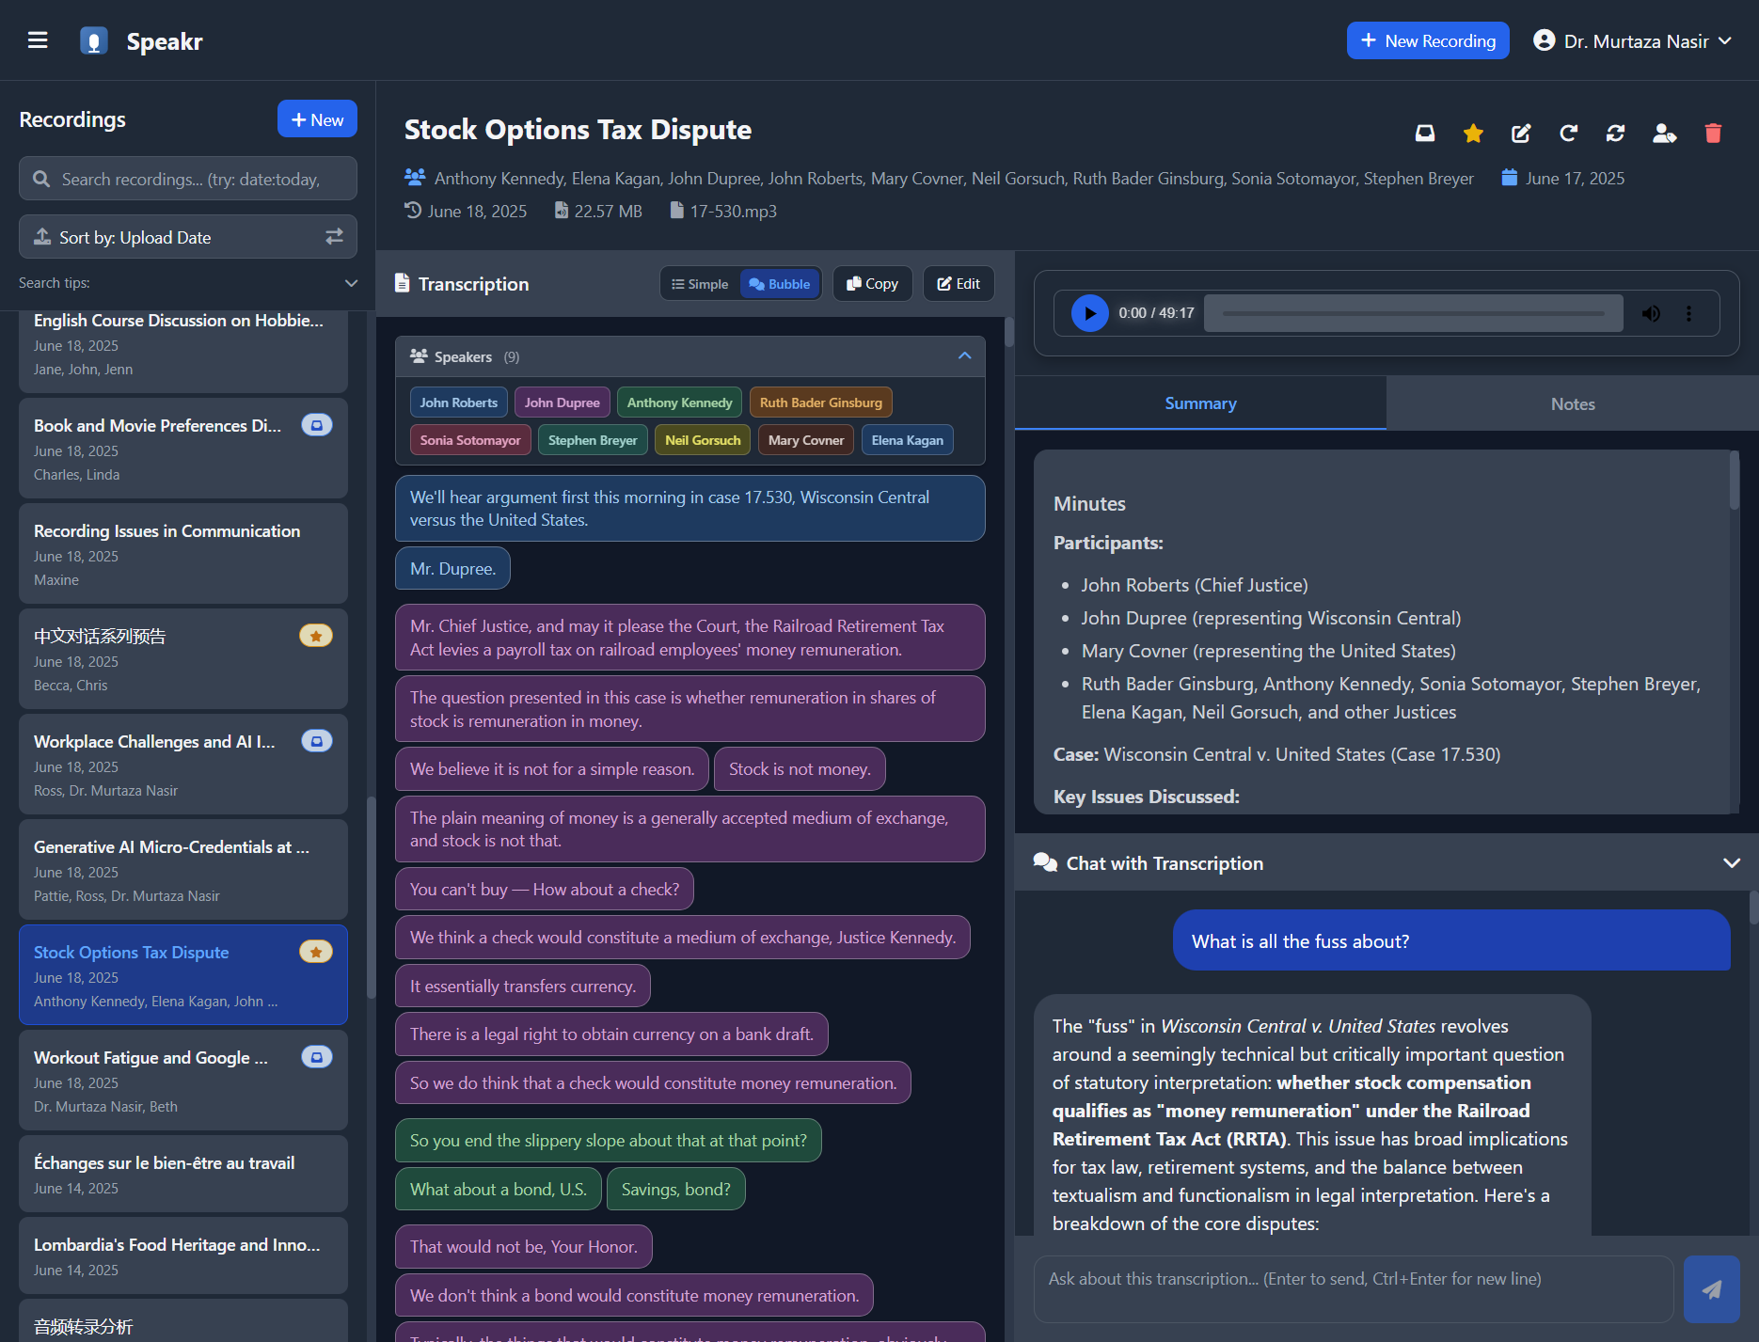Click the summary panel vertical scrollbar

point(1734,482)
